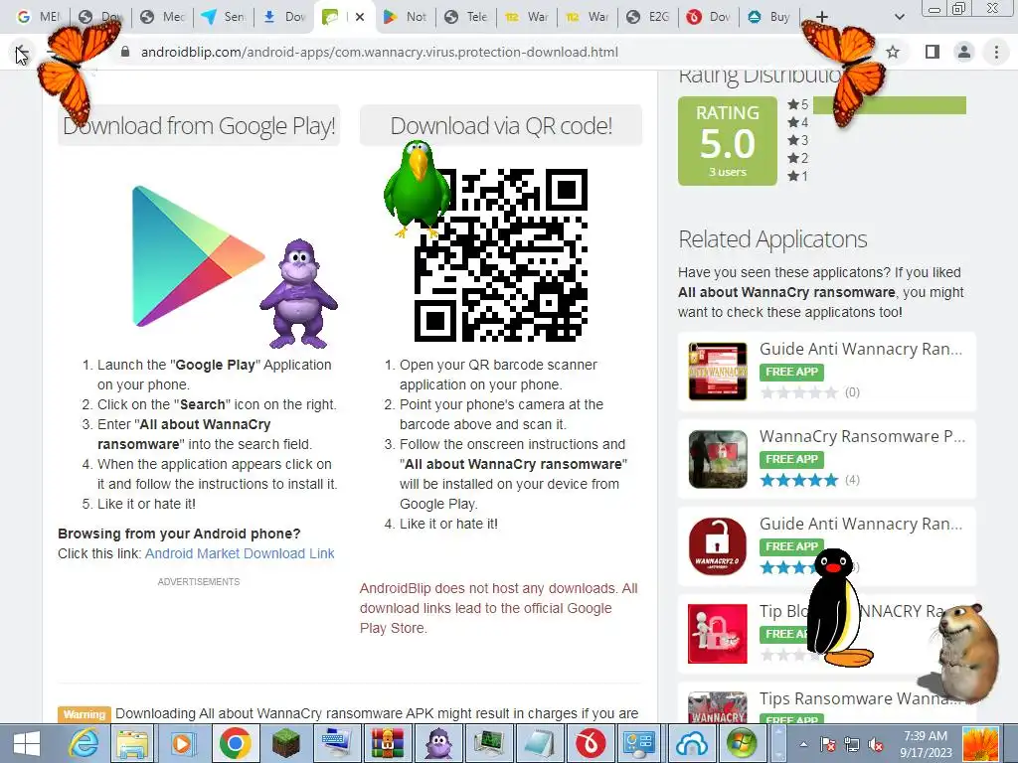This screenshot has width=1018, height=763.
Task: Switch to the Google 'MEI' tab
Action: coord(39,17)
